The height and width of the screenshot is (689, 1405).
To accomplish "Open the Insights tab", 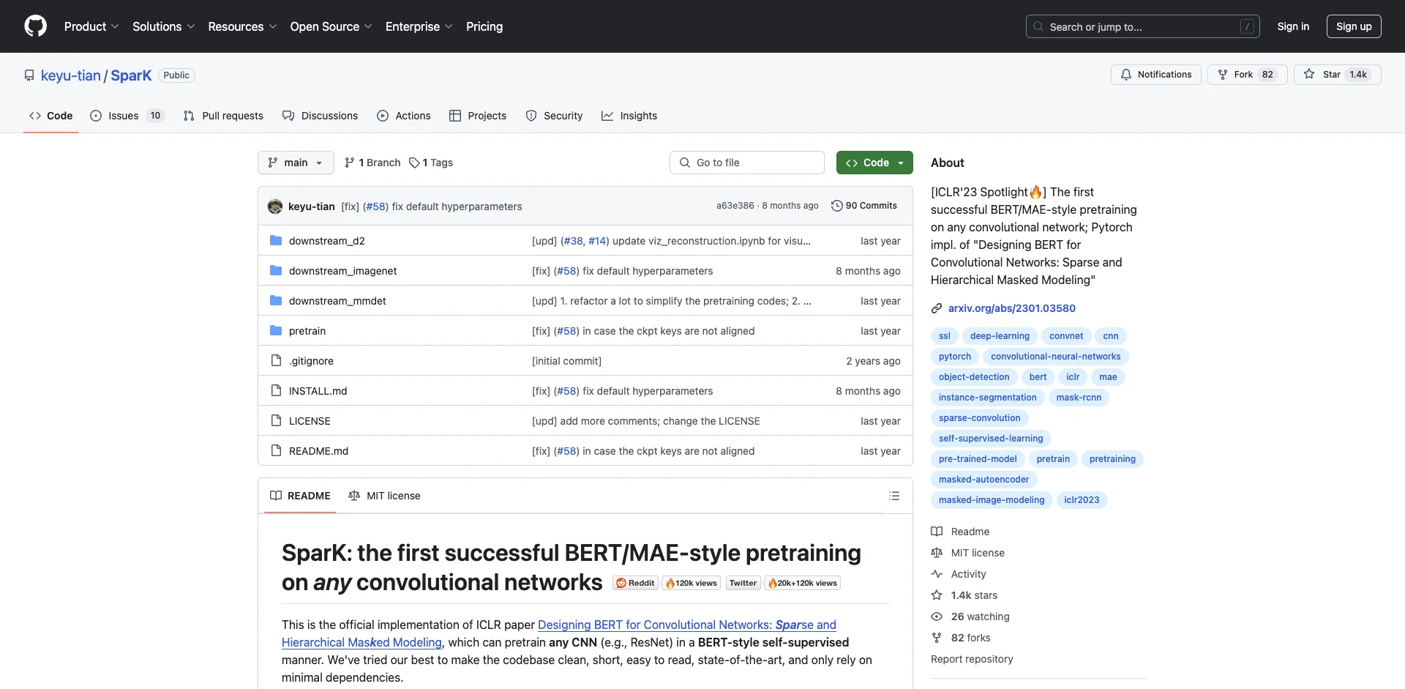I will [629, 116].
